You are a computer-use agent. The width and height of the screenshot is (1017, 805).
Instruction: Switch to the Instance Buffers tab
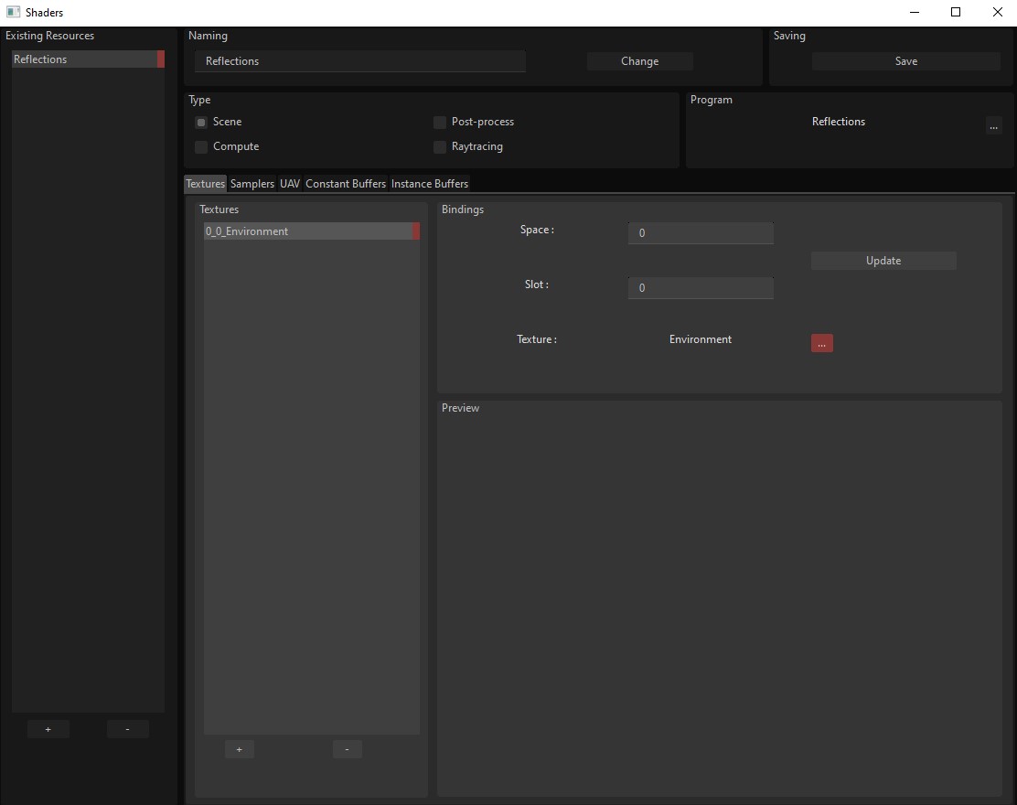click(429, 184)
